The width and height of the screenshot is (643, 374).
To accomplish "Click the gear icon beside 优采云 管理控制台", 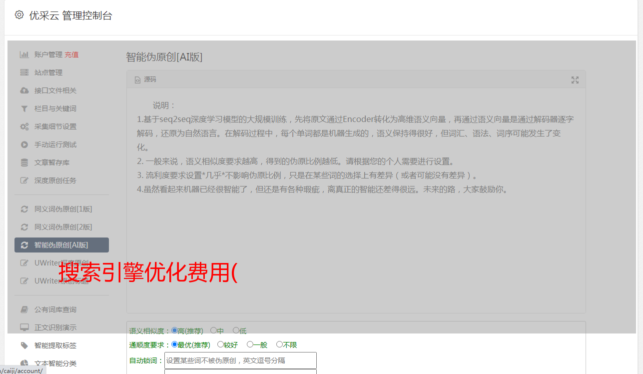I will [19, 15].
